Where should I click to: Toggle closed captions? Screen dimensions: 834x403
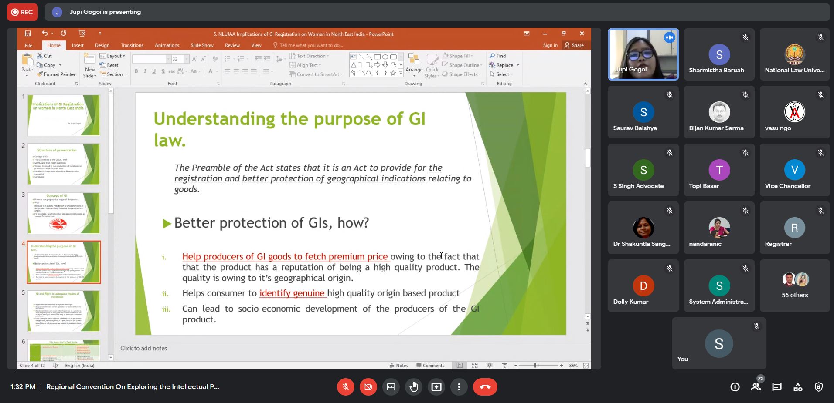391,387
